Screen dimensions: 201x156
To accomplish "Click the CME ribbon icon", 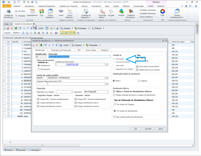I will point(162,13).
